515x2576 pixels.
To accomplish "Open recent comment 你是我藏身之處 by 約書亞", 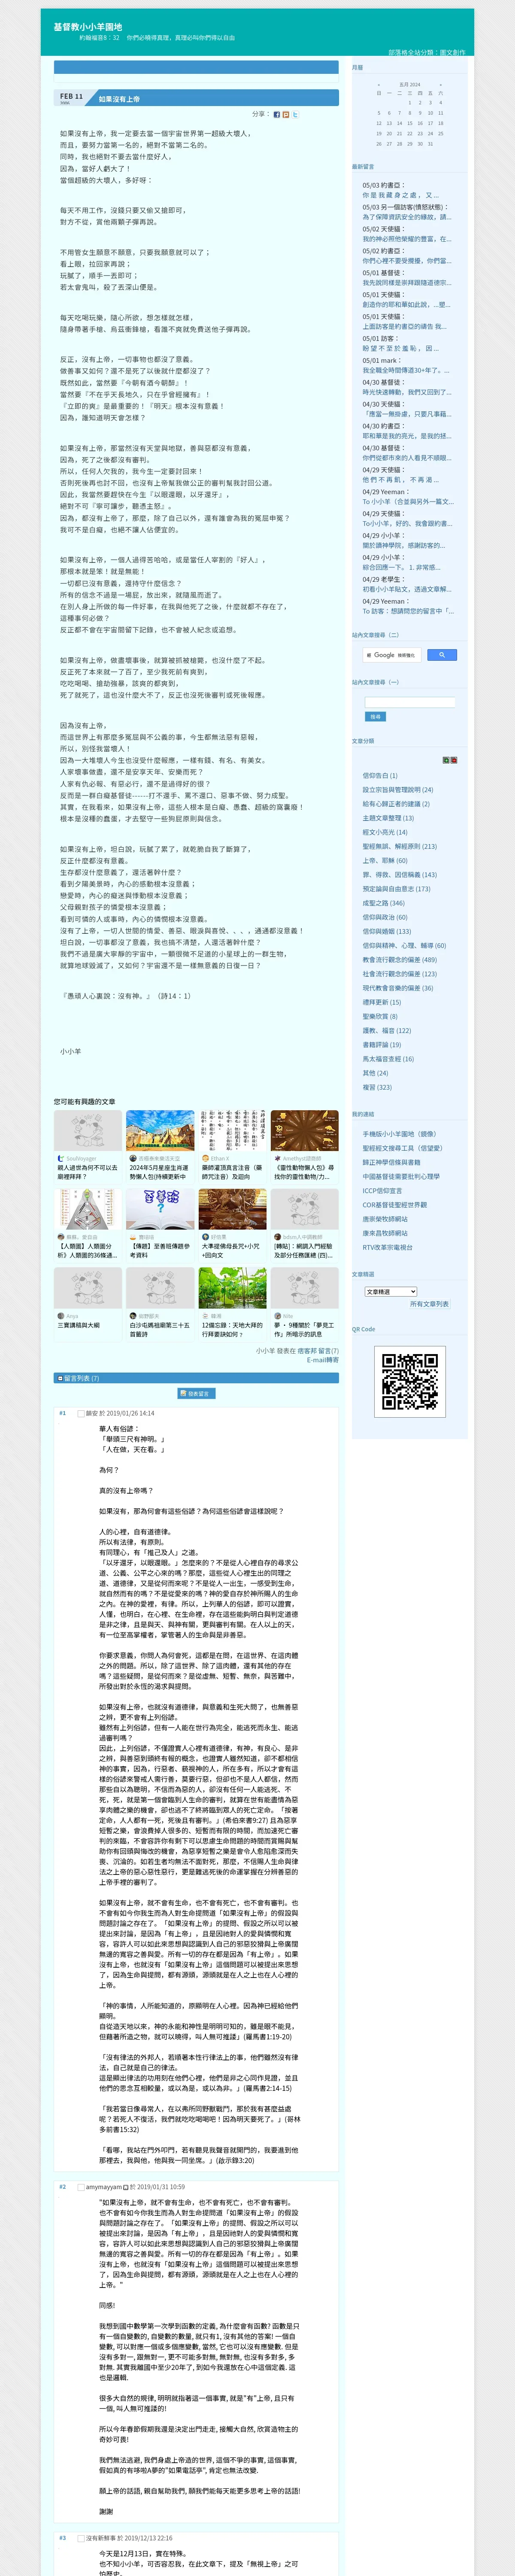I will click(x=400, y=195).
